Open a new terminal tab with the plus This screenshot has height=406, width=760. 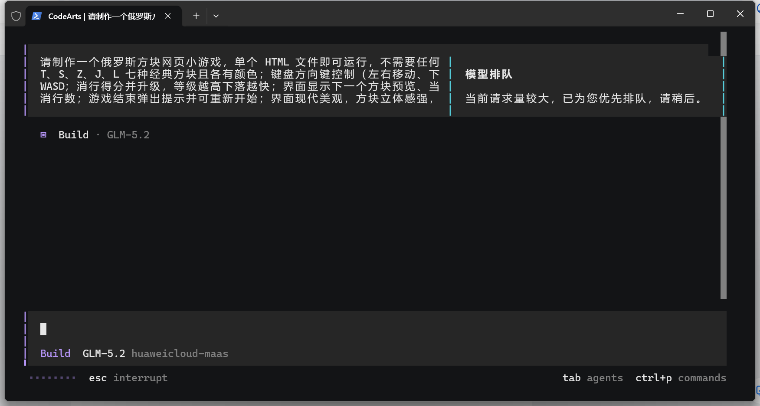click(196, 16)
